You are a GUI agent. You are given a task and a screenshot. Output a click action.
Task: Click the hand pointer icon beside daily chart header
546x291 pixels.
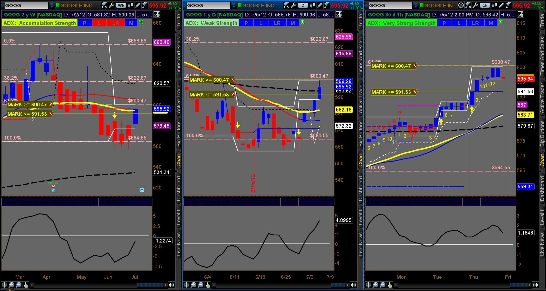pos(338,14)
